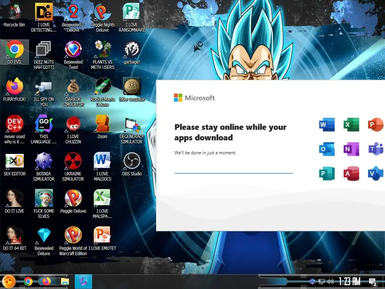The image size is (385, 289).
Task: Launch the Peggle Deluxe shortcut
Action: (x=73, y=201)
